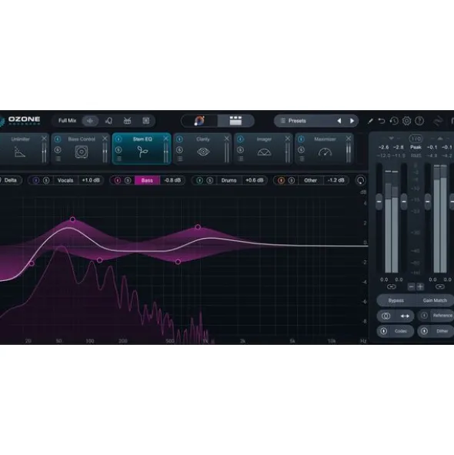Link the input gain faders

(x=392, y=286)
